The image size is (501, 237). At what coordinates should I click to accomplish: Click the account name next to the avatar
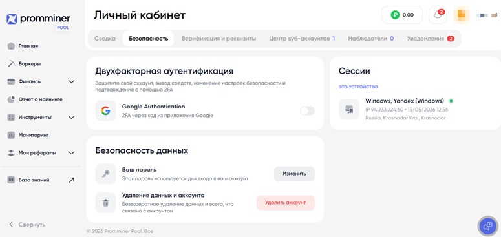pos(487,15)
